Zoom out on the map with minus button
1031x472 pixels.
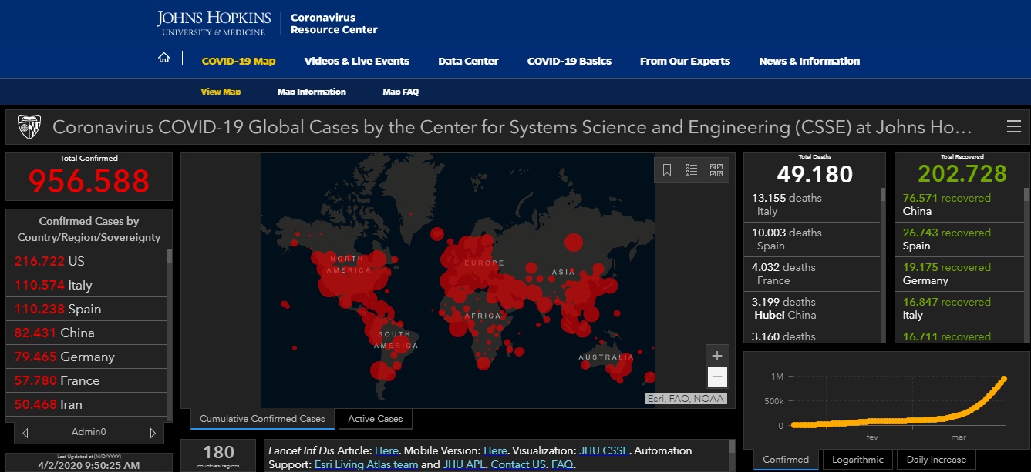[717, 377]
